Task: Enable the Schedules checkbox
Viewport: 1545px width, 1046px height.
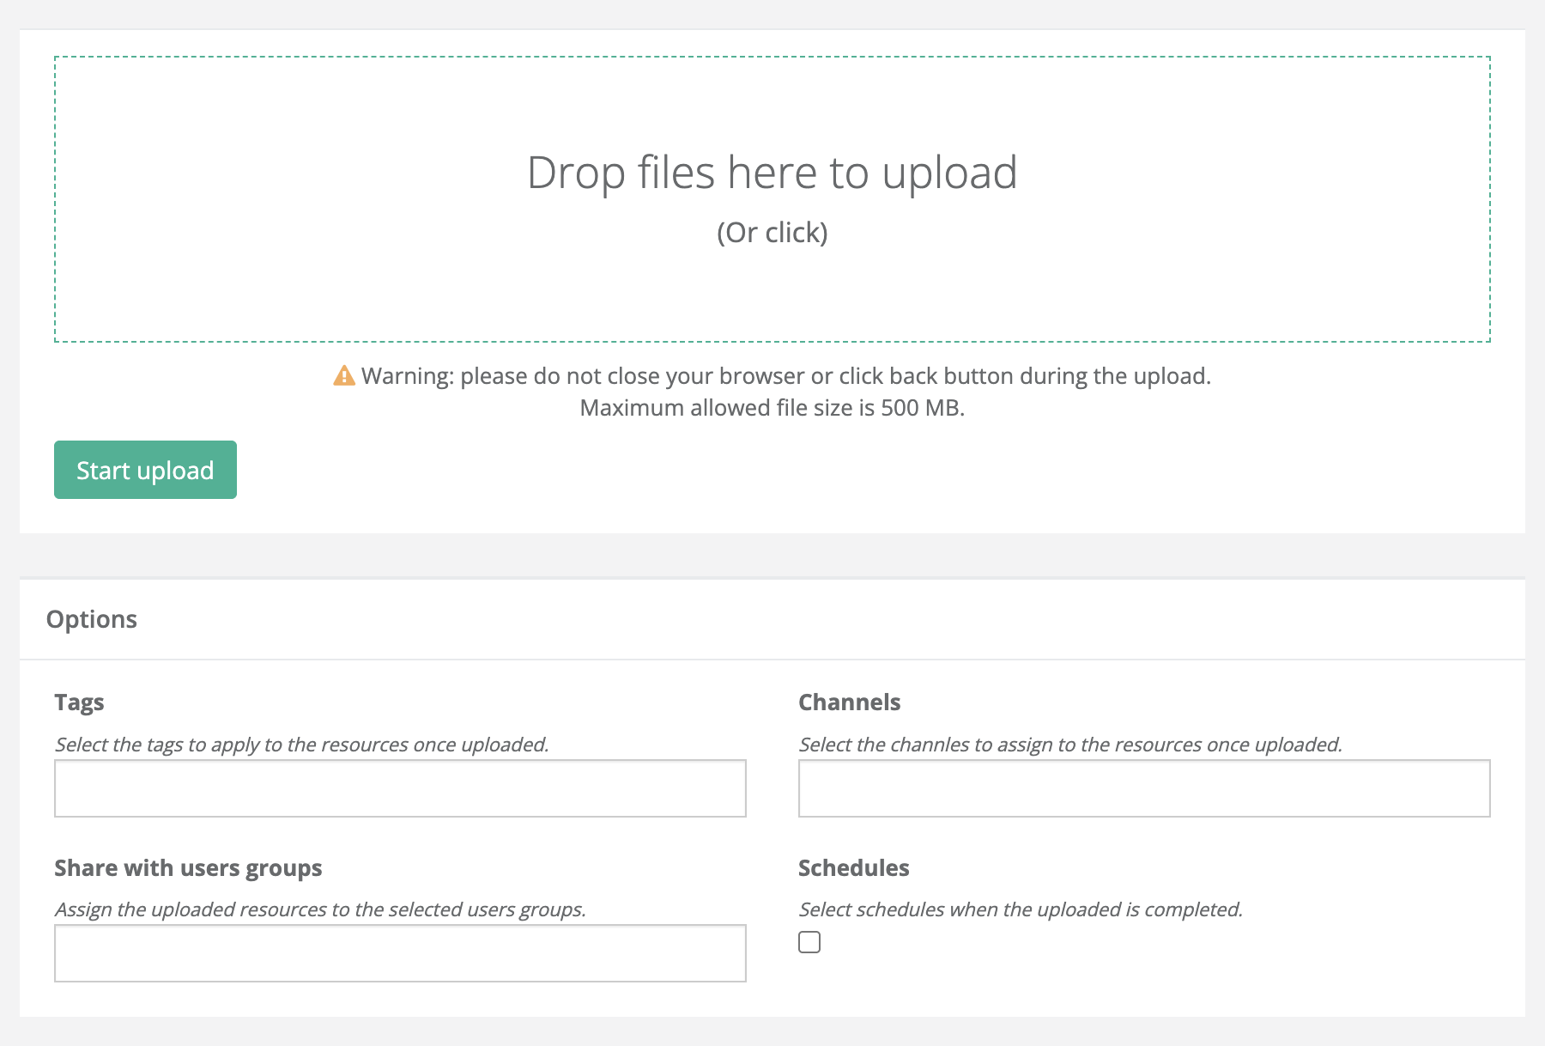Action: [809, 942]
